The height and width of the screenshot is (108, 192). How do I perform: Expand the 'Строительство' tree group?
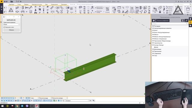(x=153, y=43)
